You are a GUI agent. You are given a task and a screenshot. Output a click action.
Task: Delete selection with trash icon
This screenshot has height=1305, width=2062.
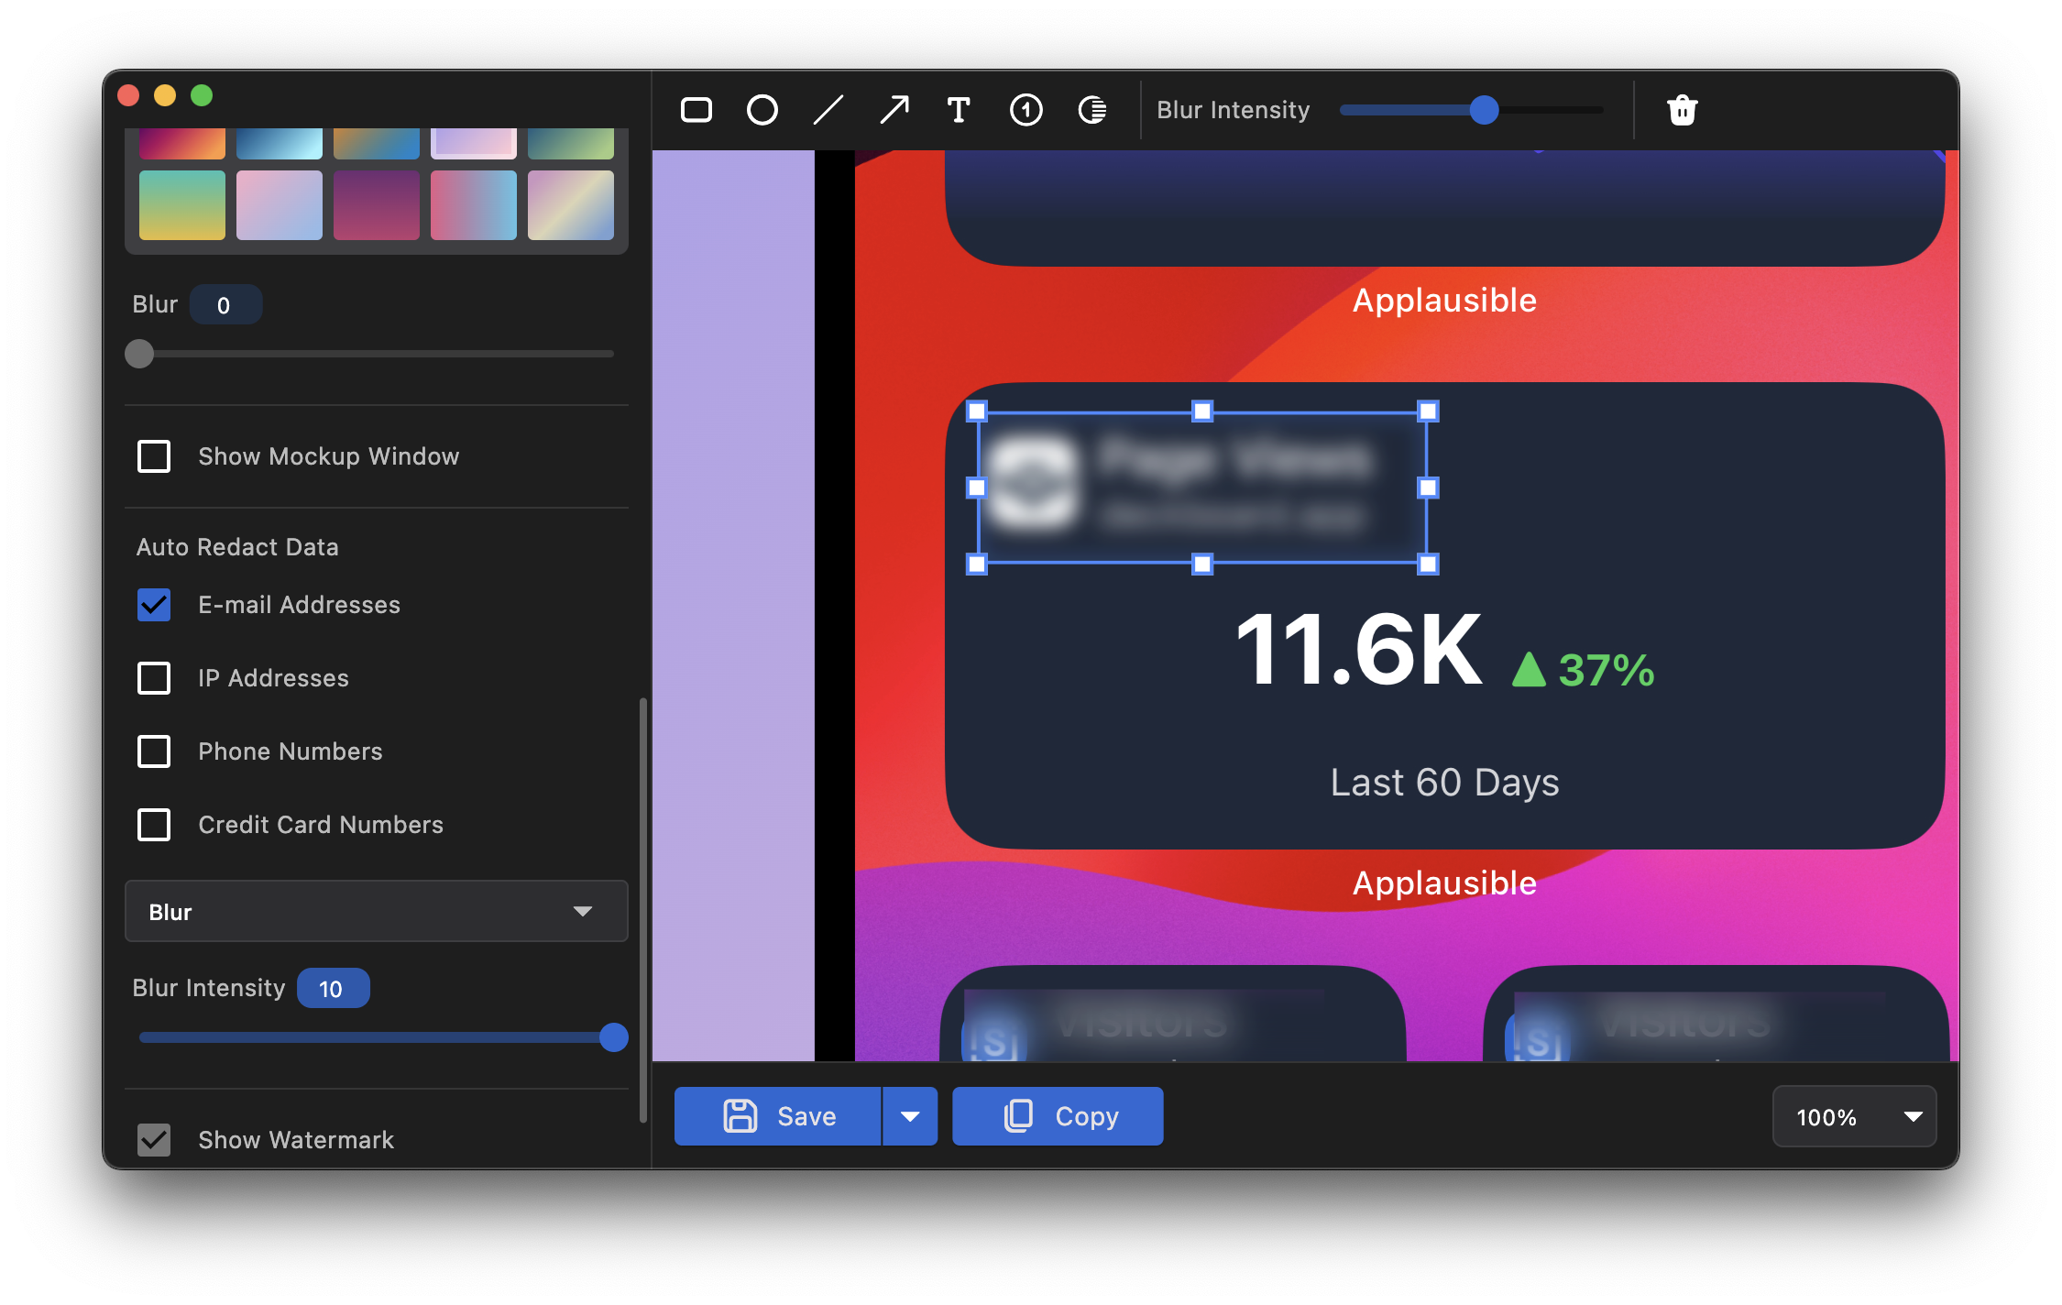point(1682,110)
